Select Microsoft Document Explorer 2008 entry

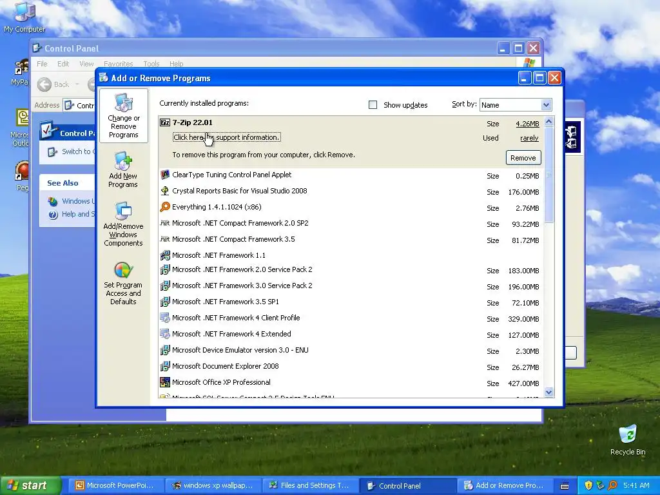point(225,366)
